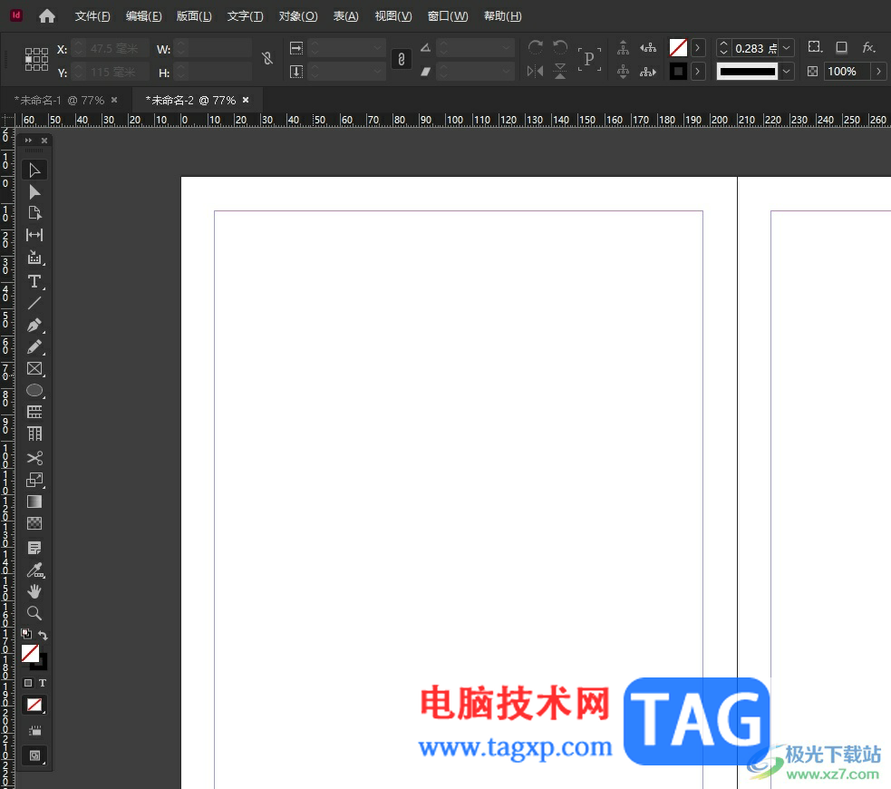Screen dimensions: 891x789
Task: Expand fill color options arrow
Action: [x=697, y=48]
